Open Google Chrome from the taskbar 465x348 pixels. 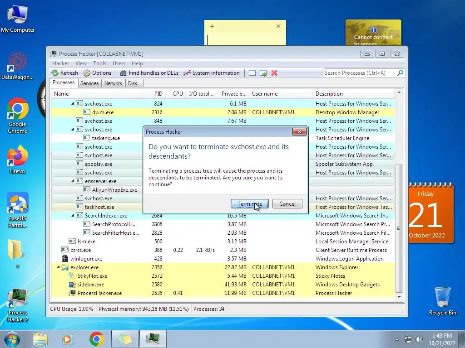96,339
